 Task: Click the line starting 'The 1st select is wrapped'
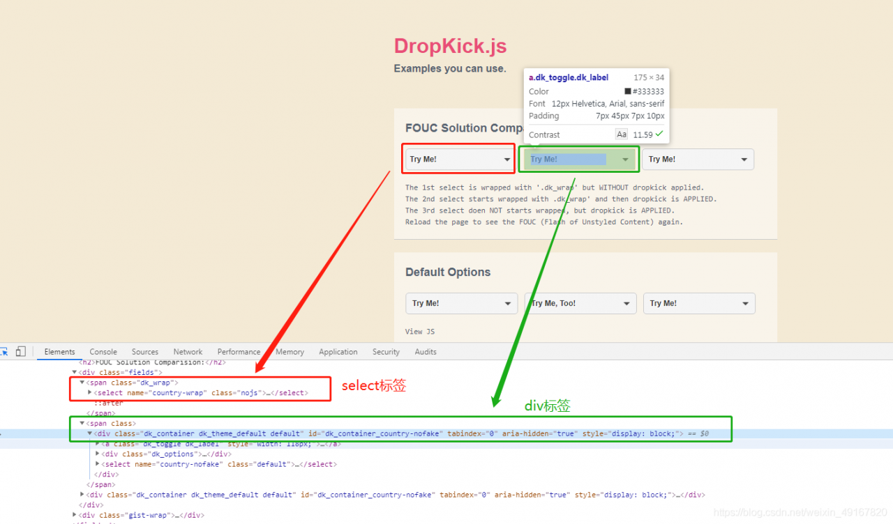point(555,187)
